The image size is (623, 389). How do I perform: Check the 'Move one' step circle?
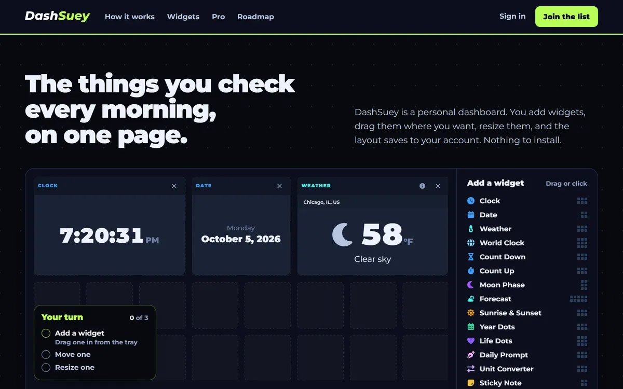click(x=46, y=354)
